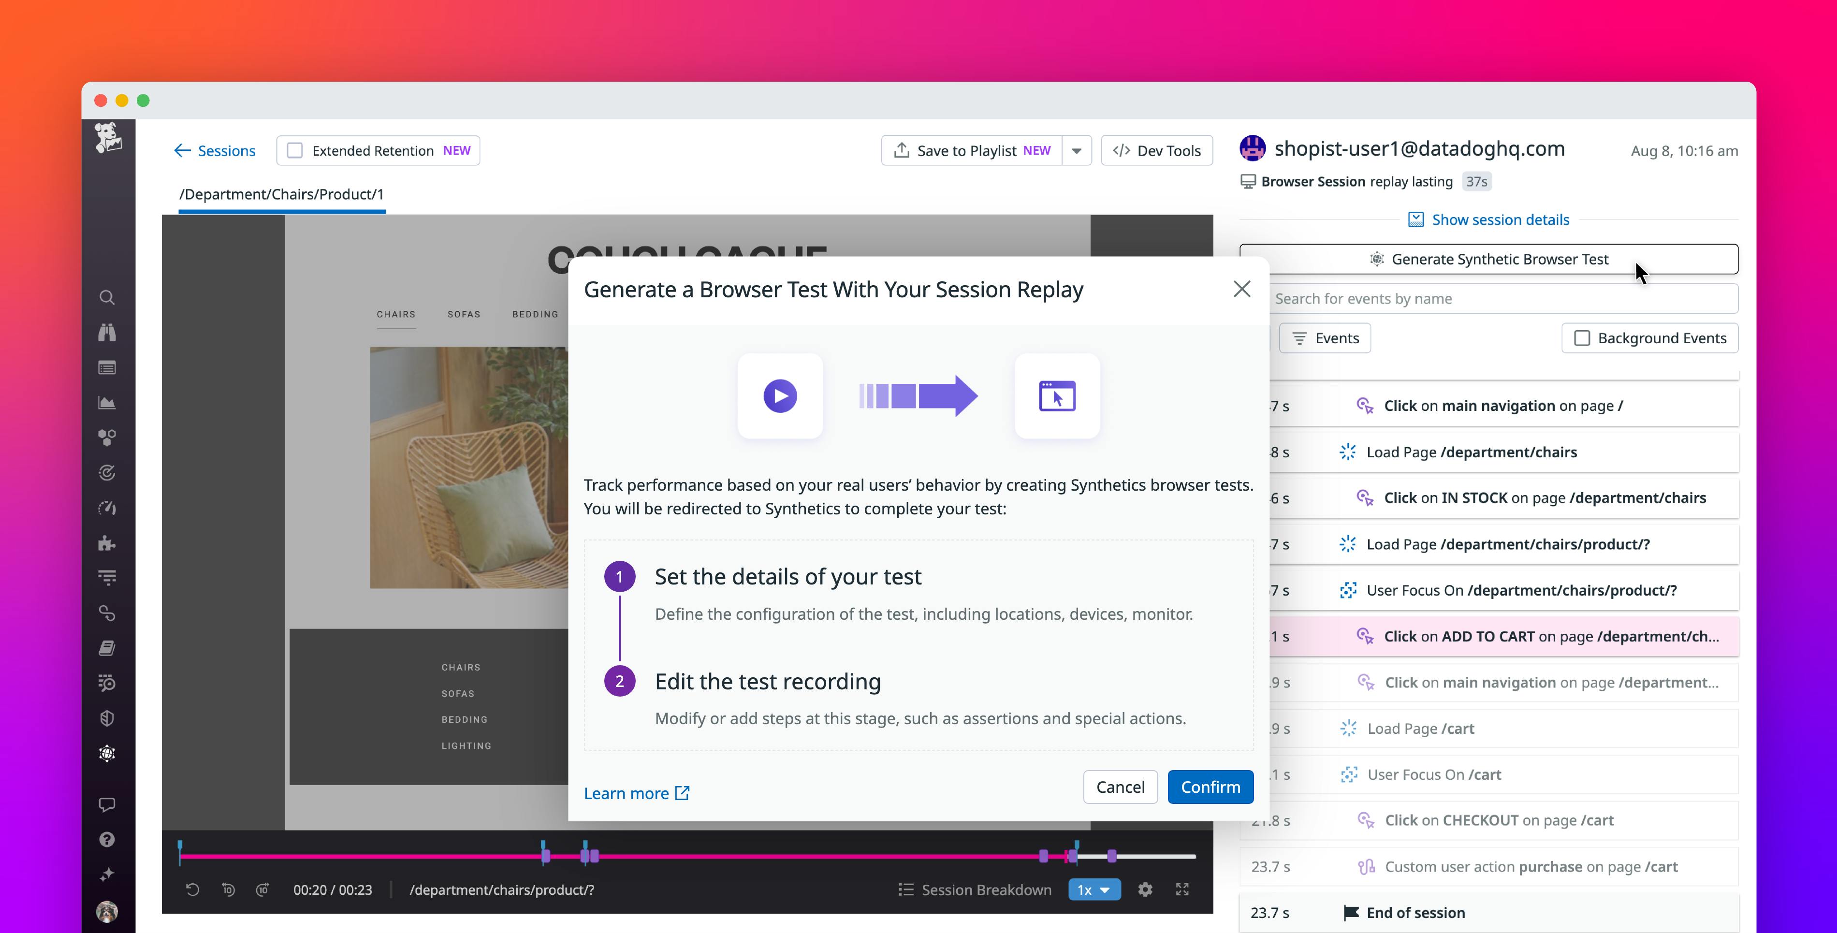The height and width of the screenshot is (933, 1837).
Task: Click the funnel logs icon in sidebar
Action: click(107, 578)
